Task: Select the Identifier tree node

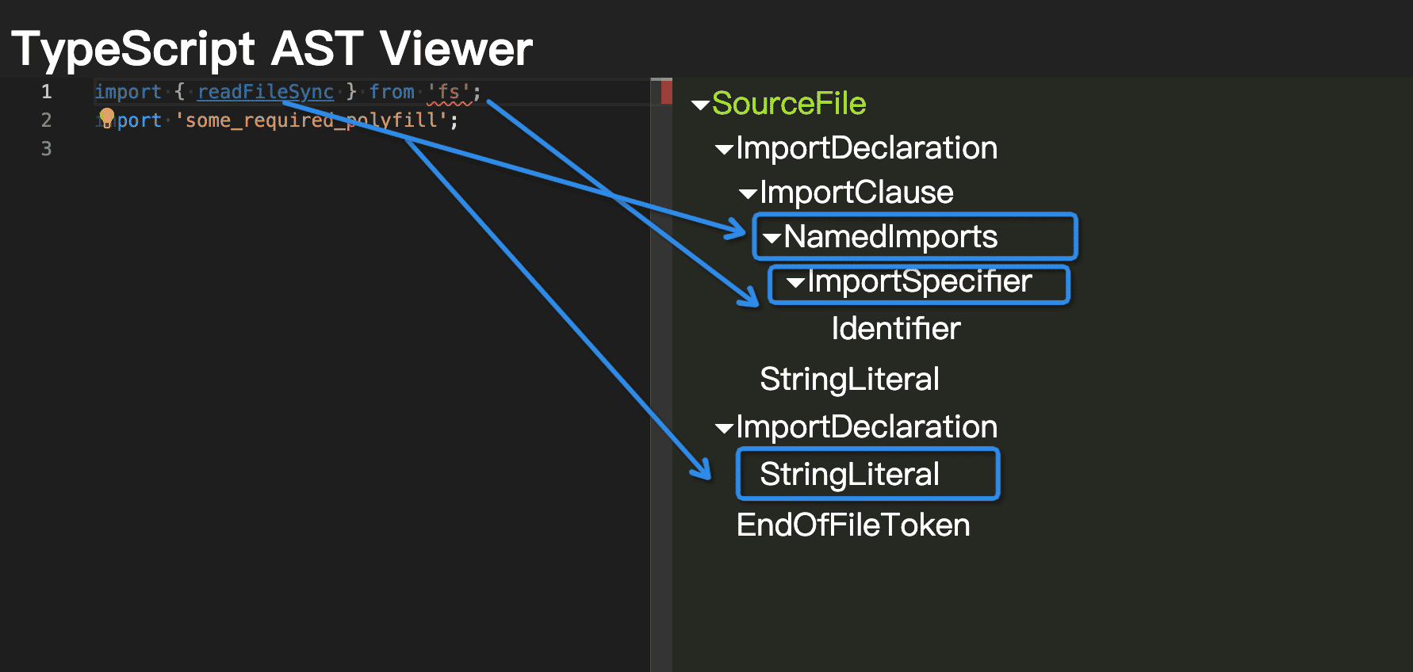Action: click(895, 329)
